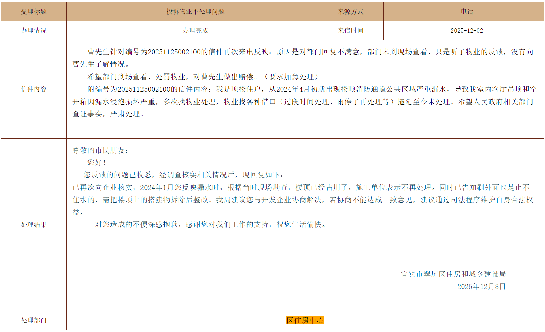Click the 办理情况 row label
The width and height of the screenshot is (545, 332).
[x=33, y=31]
